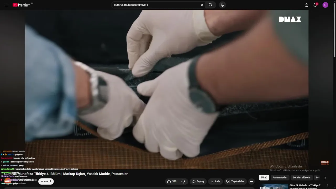Like the video showing 570 likes
This screenshot has height=189, width=336.
(x=172, y=181)
